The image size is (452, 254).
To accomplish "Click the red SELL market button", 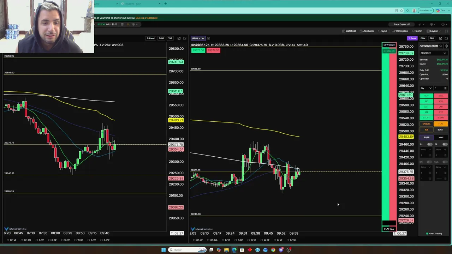I will (441, 96).
